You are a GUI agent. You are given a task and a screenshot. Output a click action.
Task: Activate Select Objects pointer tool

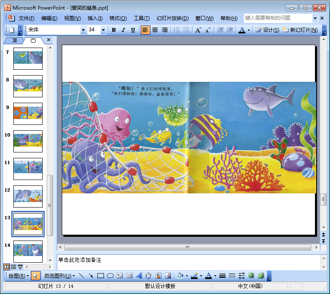[x=36, y=276]
